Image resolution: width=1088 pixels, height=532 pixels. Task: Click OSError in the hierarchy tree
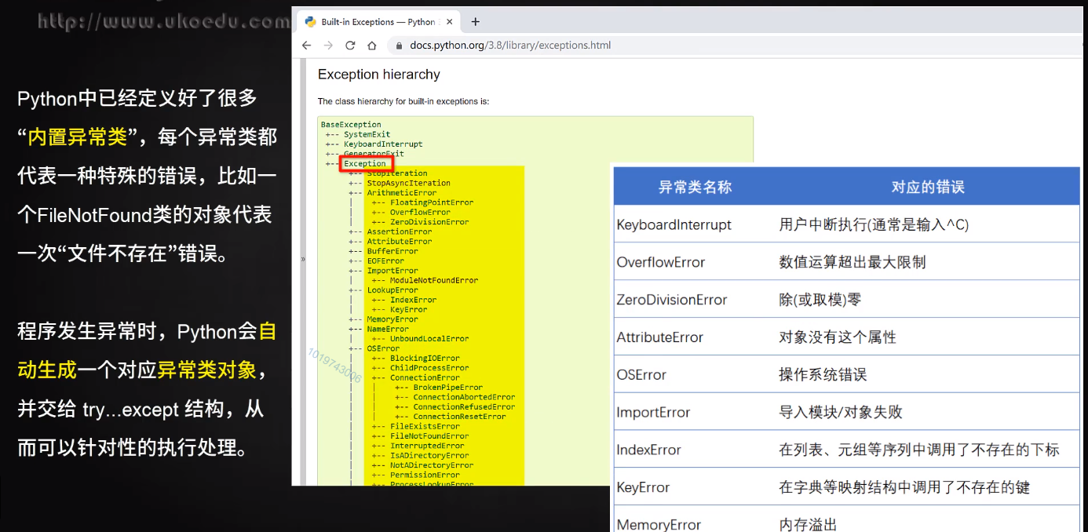pos(383,348)
